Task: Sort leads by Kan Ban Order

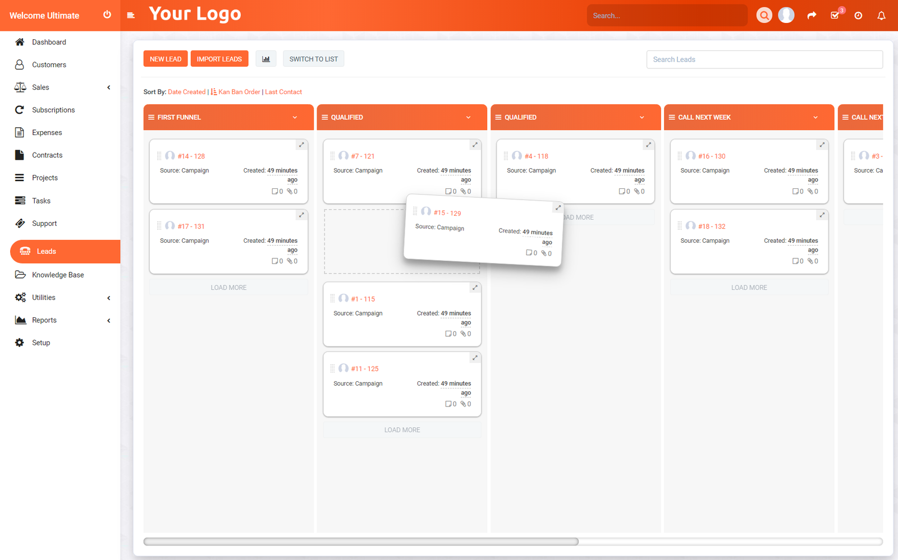Action: (239, 92)
